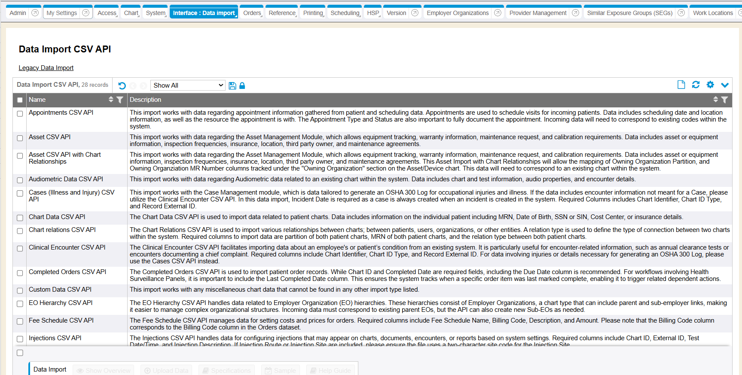Viewport: 742px width, 375px height.
Task: Open grid settings gear icon
Action: click(x=710, y=85)
